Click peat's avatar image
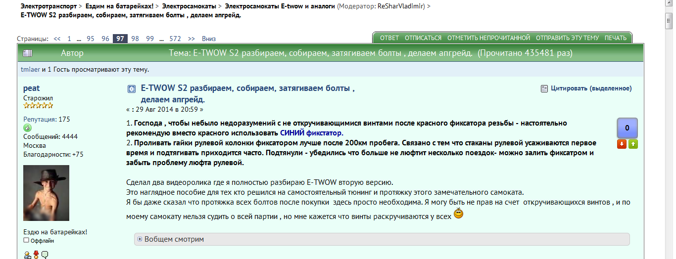Image resolution: width=676 pixels, height=259 pixels. coord(46,193)
